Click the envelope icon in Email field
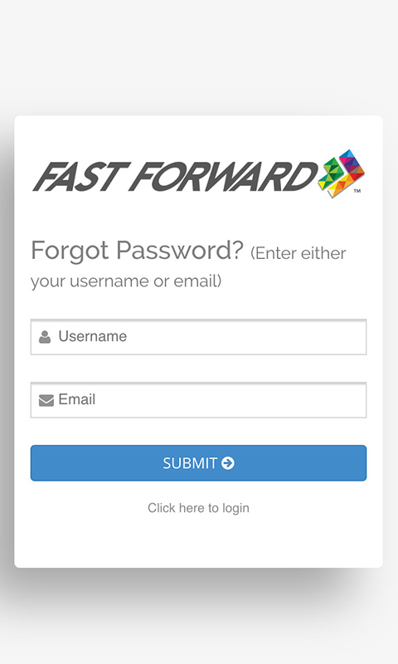 (x=46, y=400)
